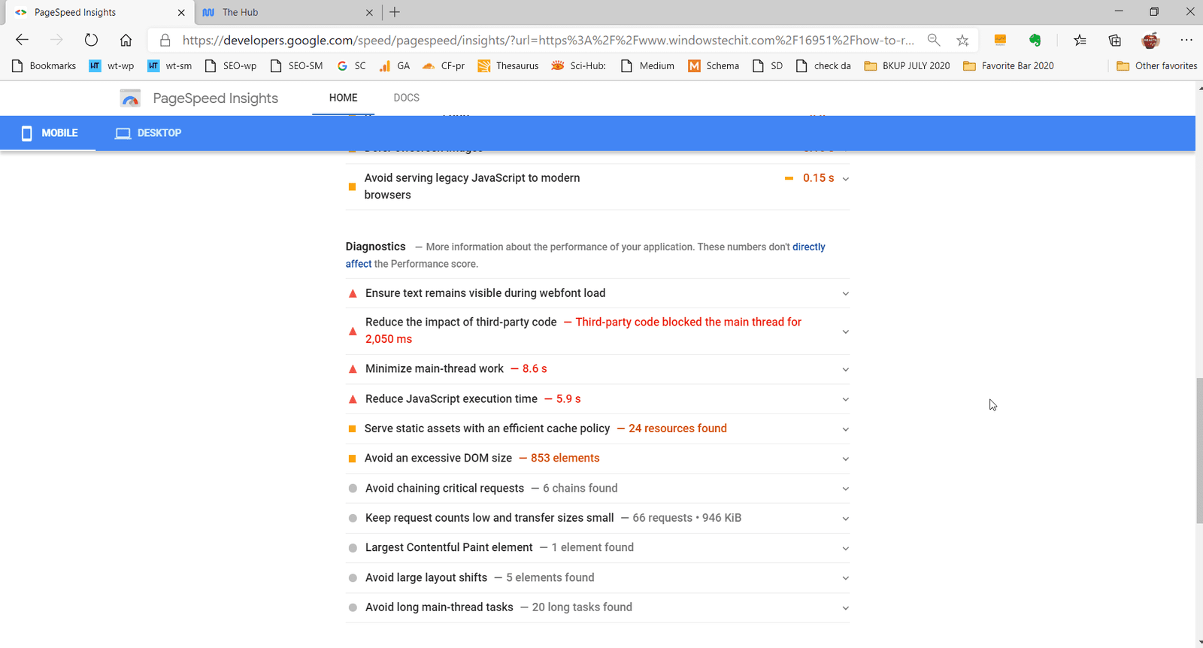Switch to the DESKTOP results tab
Screen dimensions: 1203x648
point(148,133)
